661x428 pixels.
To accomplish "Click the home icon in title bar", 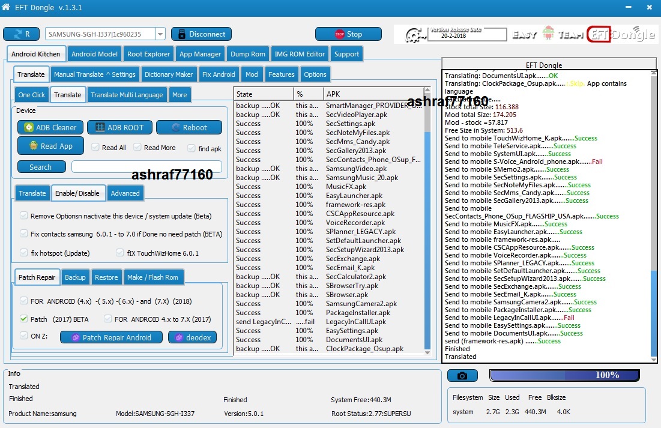I will (x=6, y=7).
